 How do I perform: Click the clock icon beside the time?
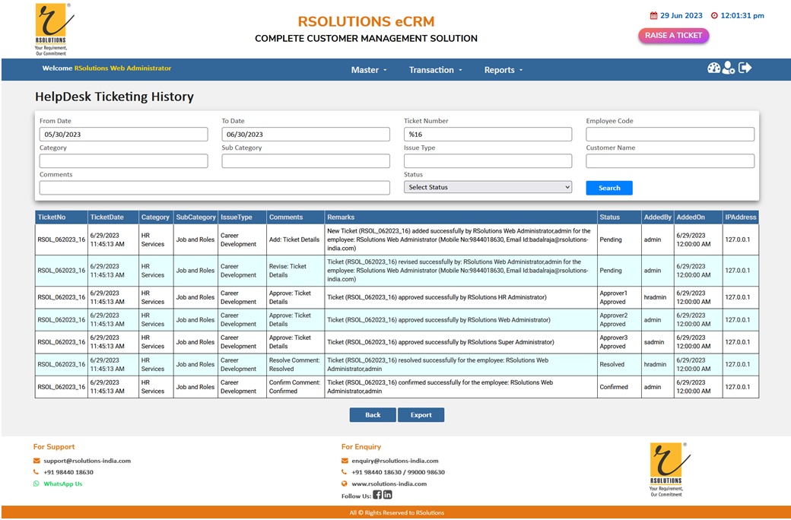(x=713, y=16)
